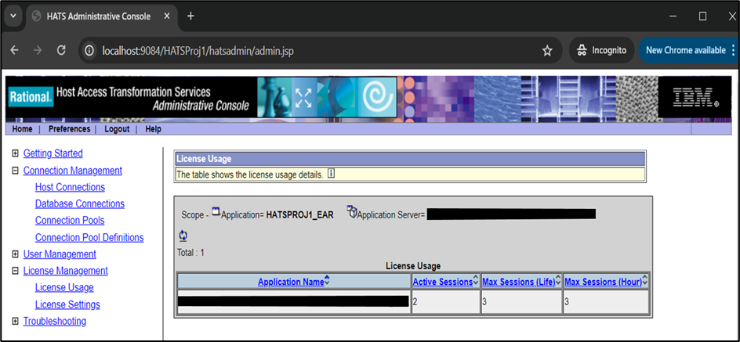Click the License Usage panel title bar
This screenshot has height=342, width=740.
(x=410, y=159)
